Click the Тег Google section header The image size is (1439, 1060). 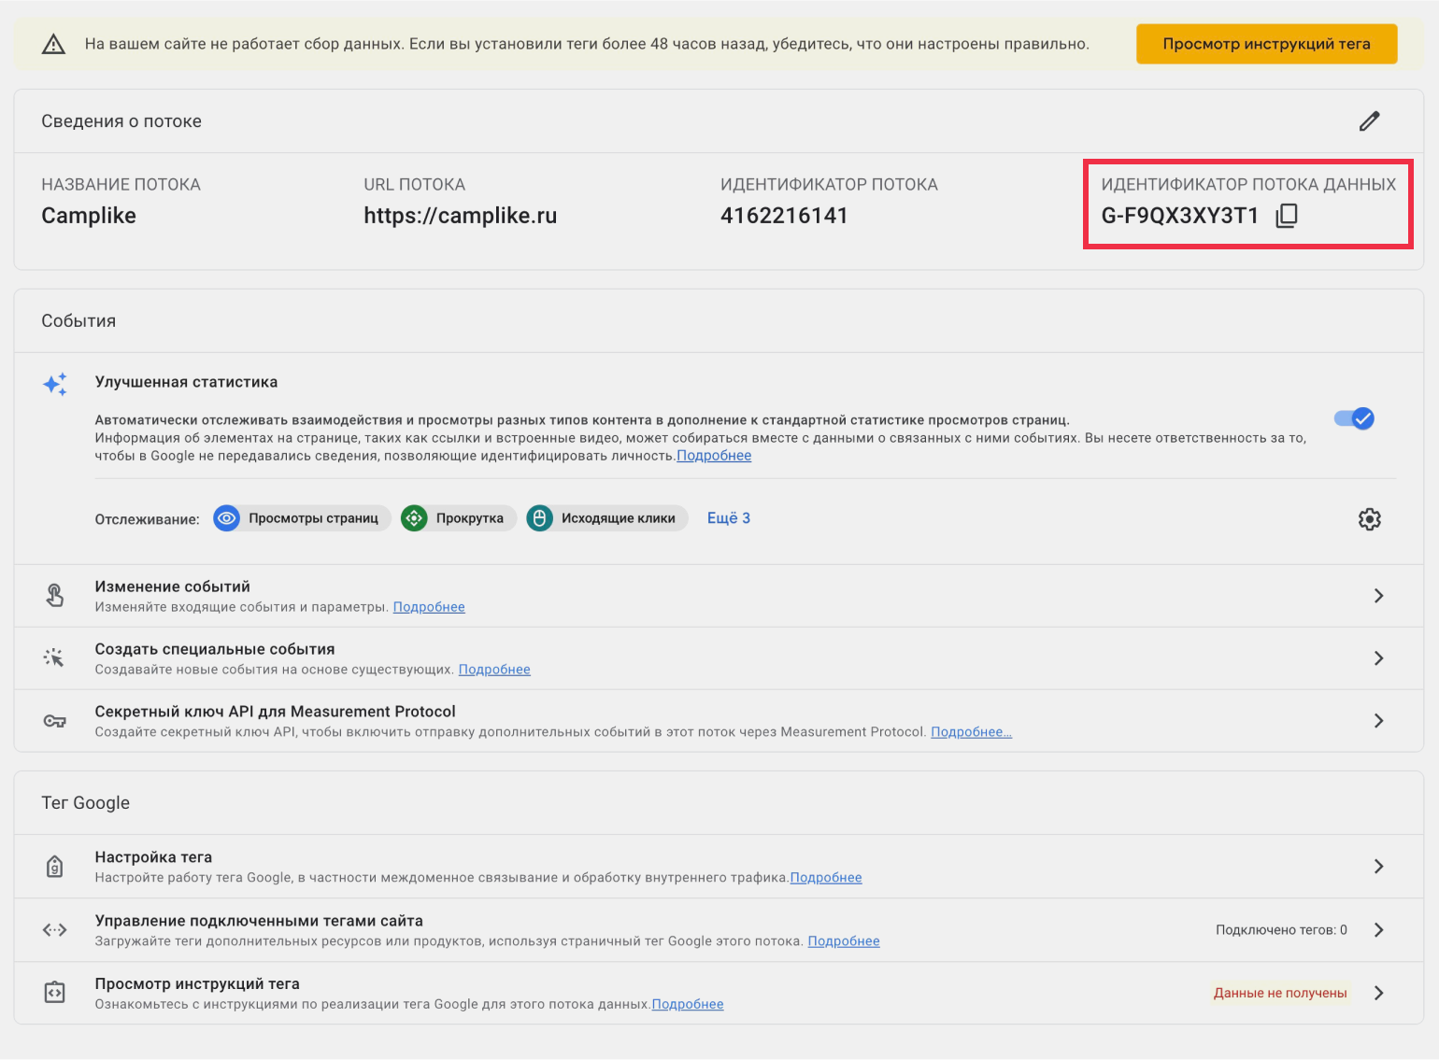(x=86, y=803)
